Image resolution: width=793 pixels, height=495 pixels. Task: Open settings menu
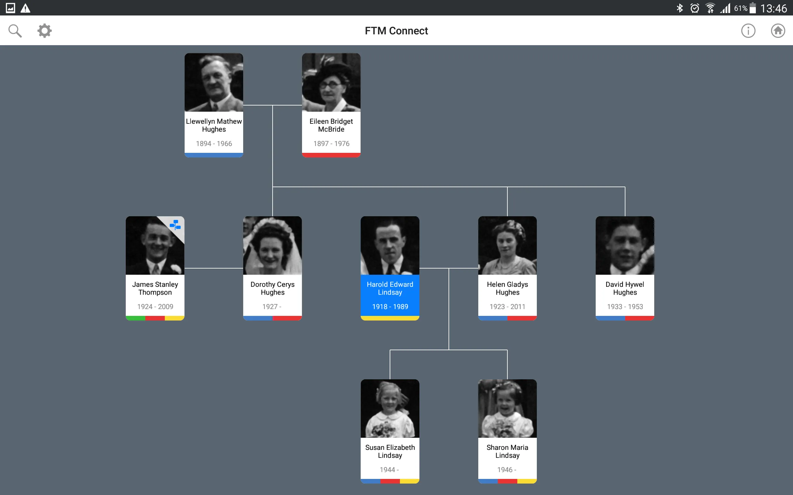pos(45,31)
